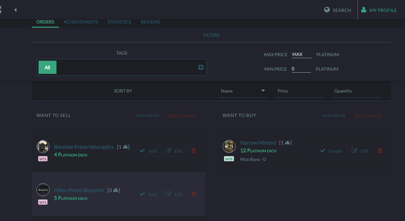Mark Hikou Prime Blueprint as Sold
The image size is (405, 221).
pos(148,194)
